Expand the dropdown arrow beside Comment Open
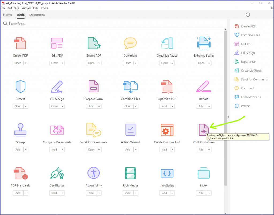The image size is (274, 215). (136, 63)
